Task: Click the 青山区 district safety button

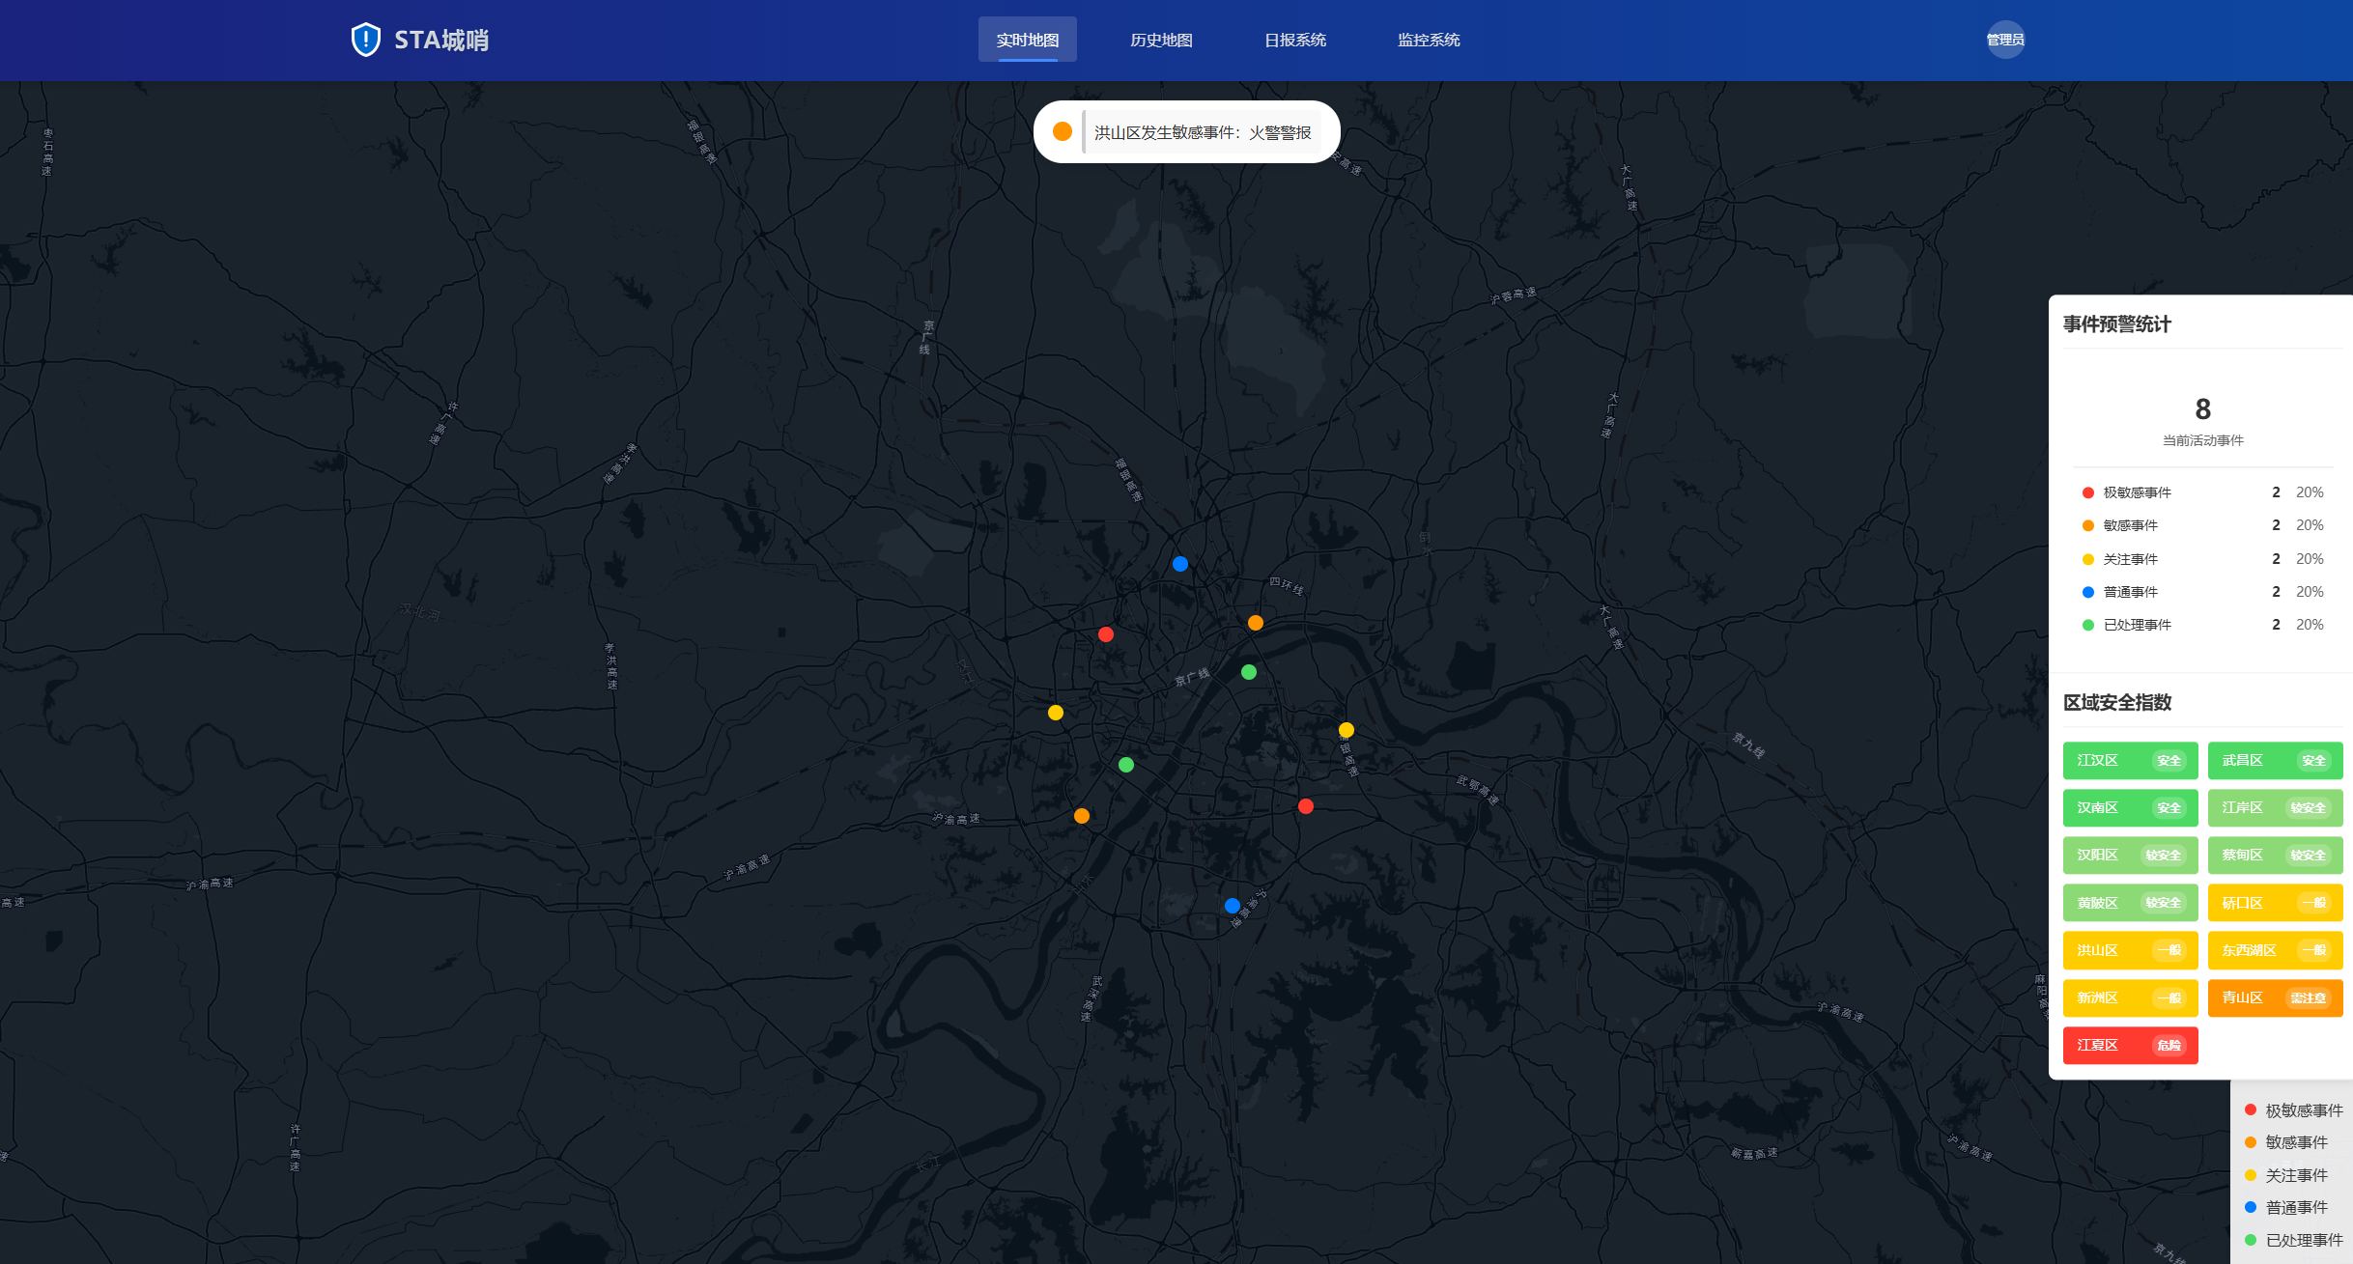Action: click(2274, 997)
